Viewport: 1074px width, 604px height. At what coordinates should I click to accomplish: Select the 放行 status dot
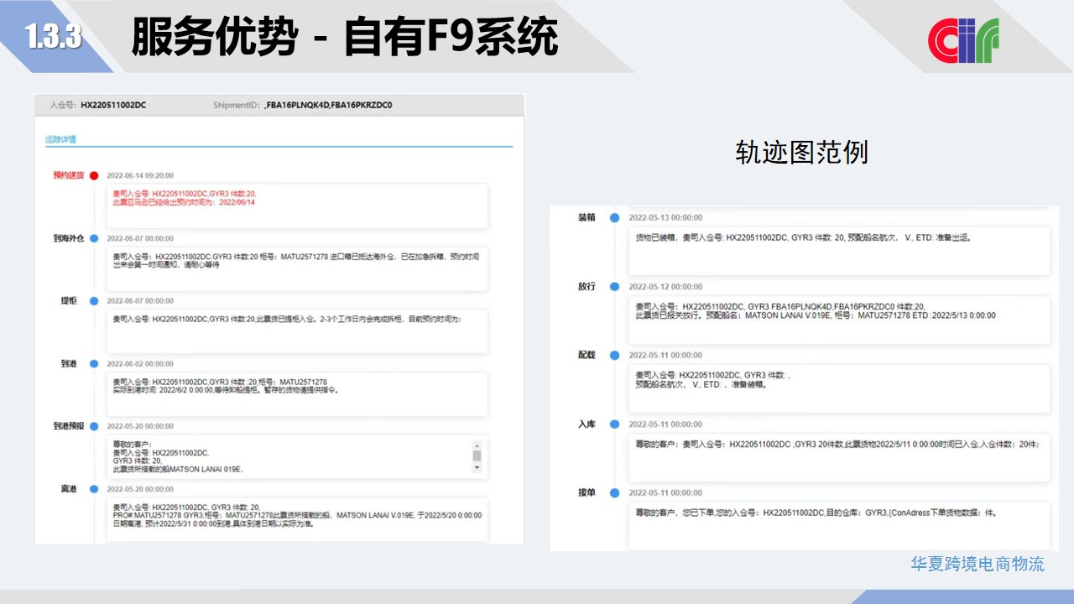pos(615,286)
